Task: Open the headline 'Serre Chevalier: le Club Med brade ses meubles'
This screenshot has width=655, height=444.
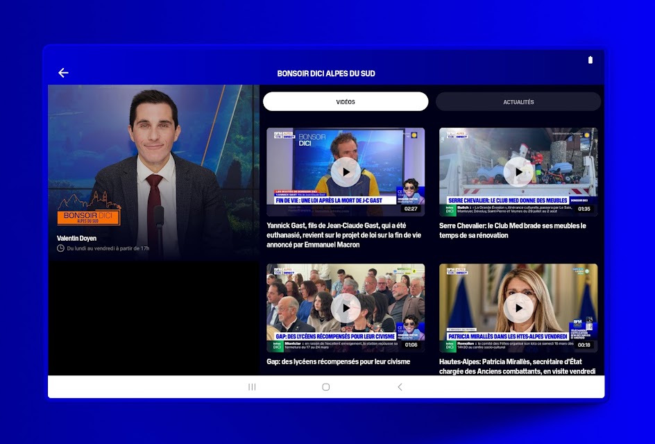Action: 513,230
